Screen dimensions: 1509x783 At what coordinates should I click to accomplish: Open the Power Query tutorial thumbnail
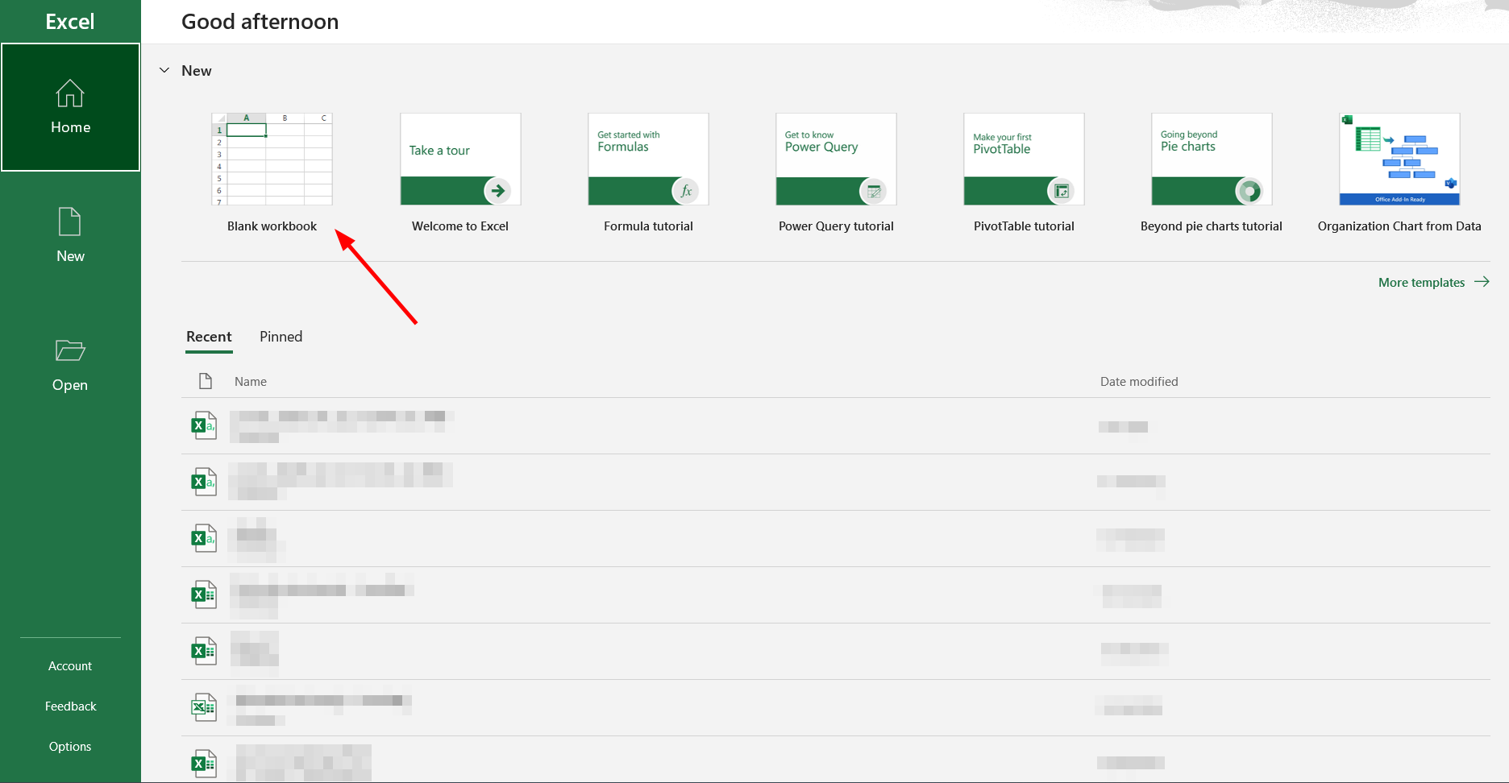click(836, 159)
